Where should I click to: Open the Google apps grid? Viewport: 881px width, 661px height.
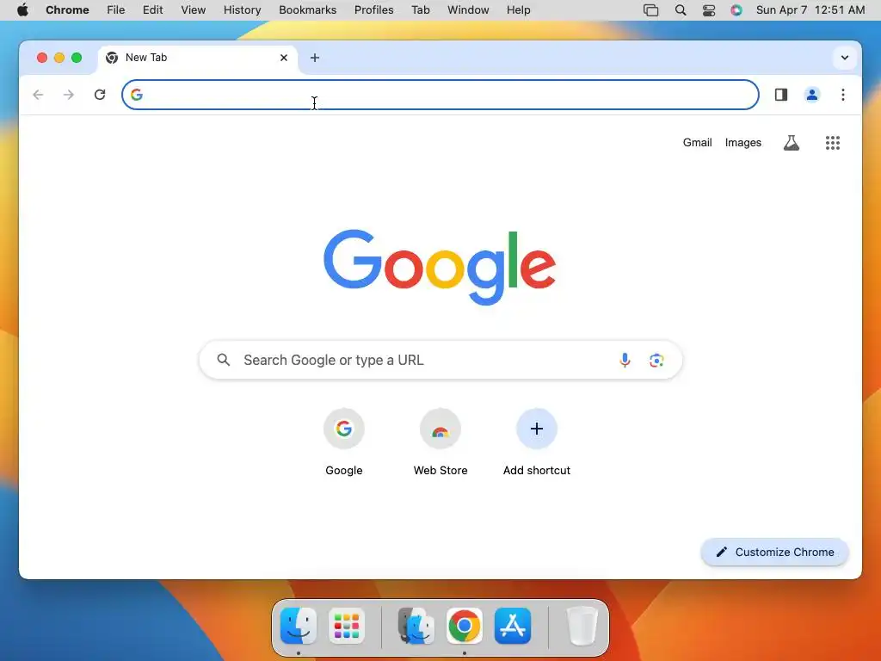(833, 143)
